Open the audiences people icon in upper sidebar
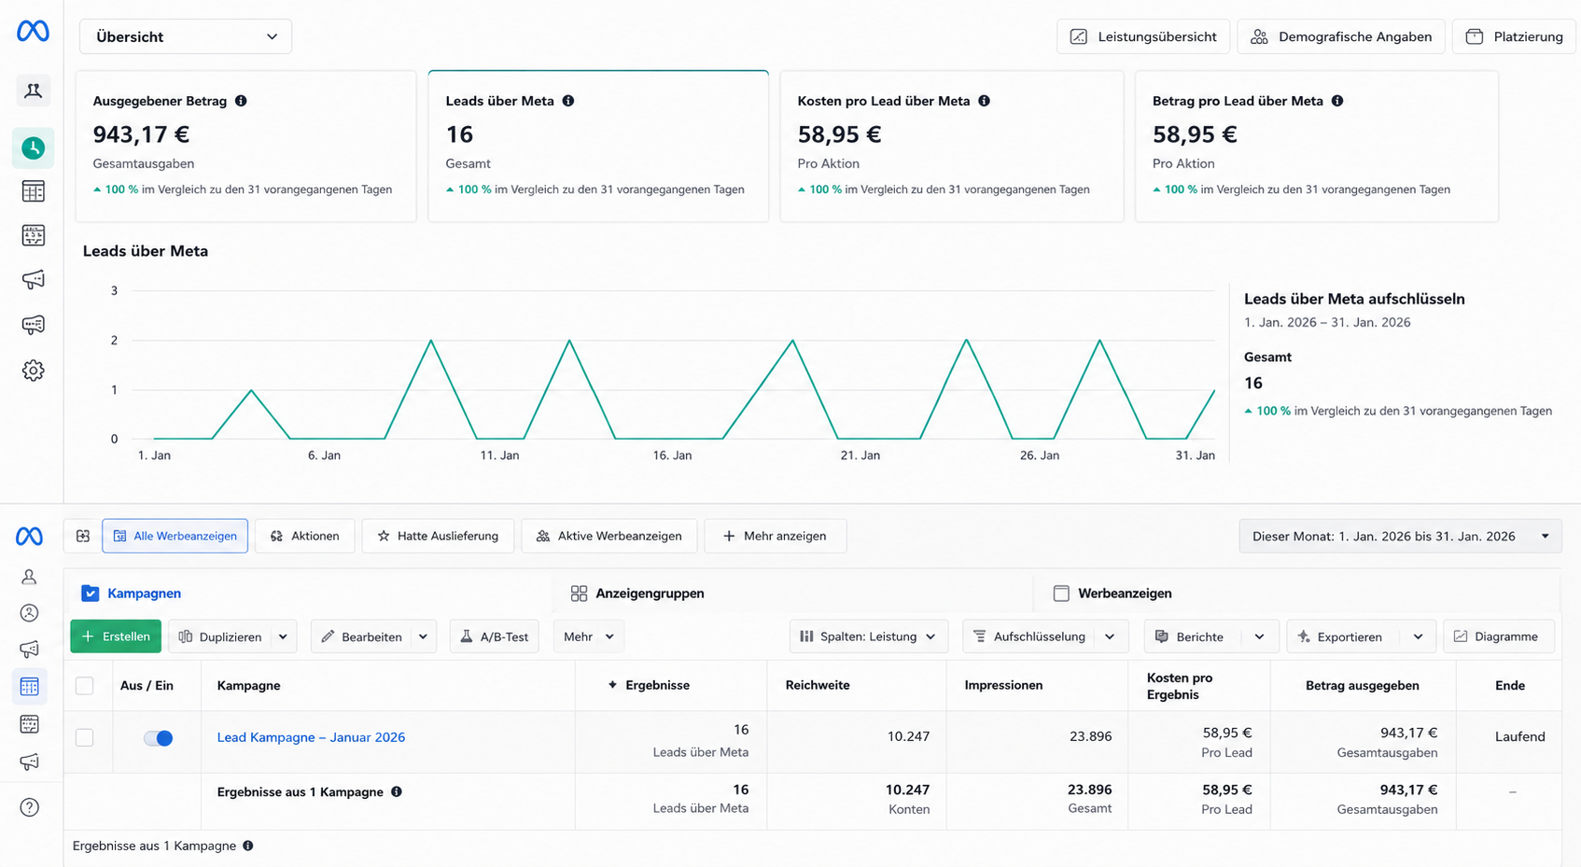1581x867 pixels. tap(33, 91)
